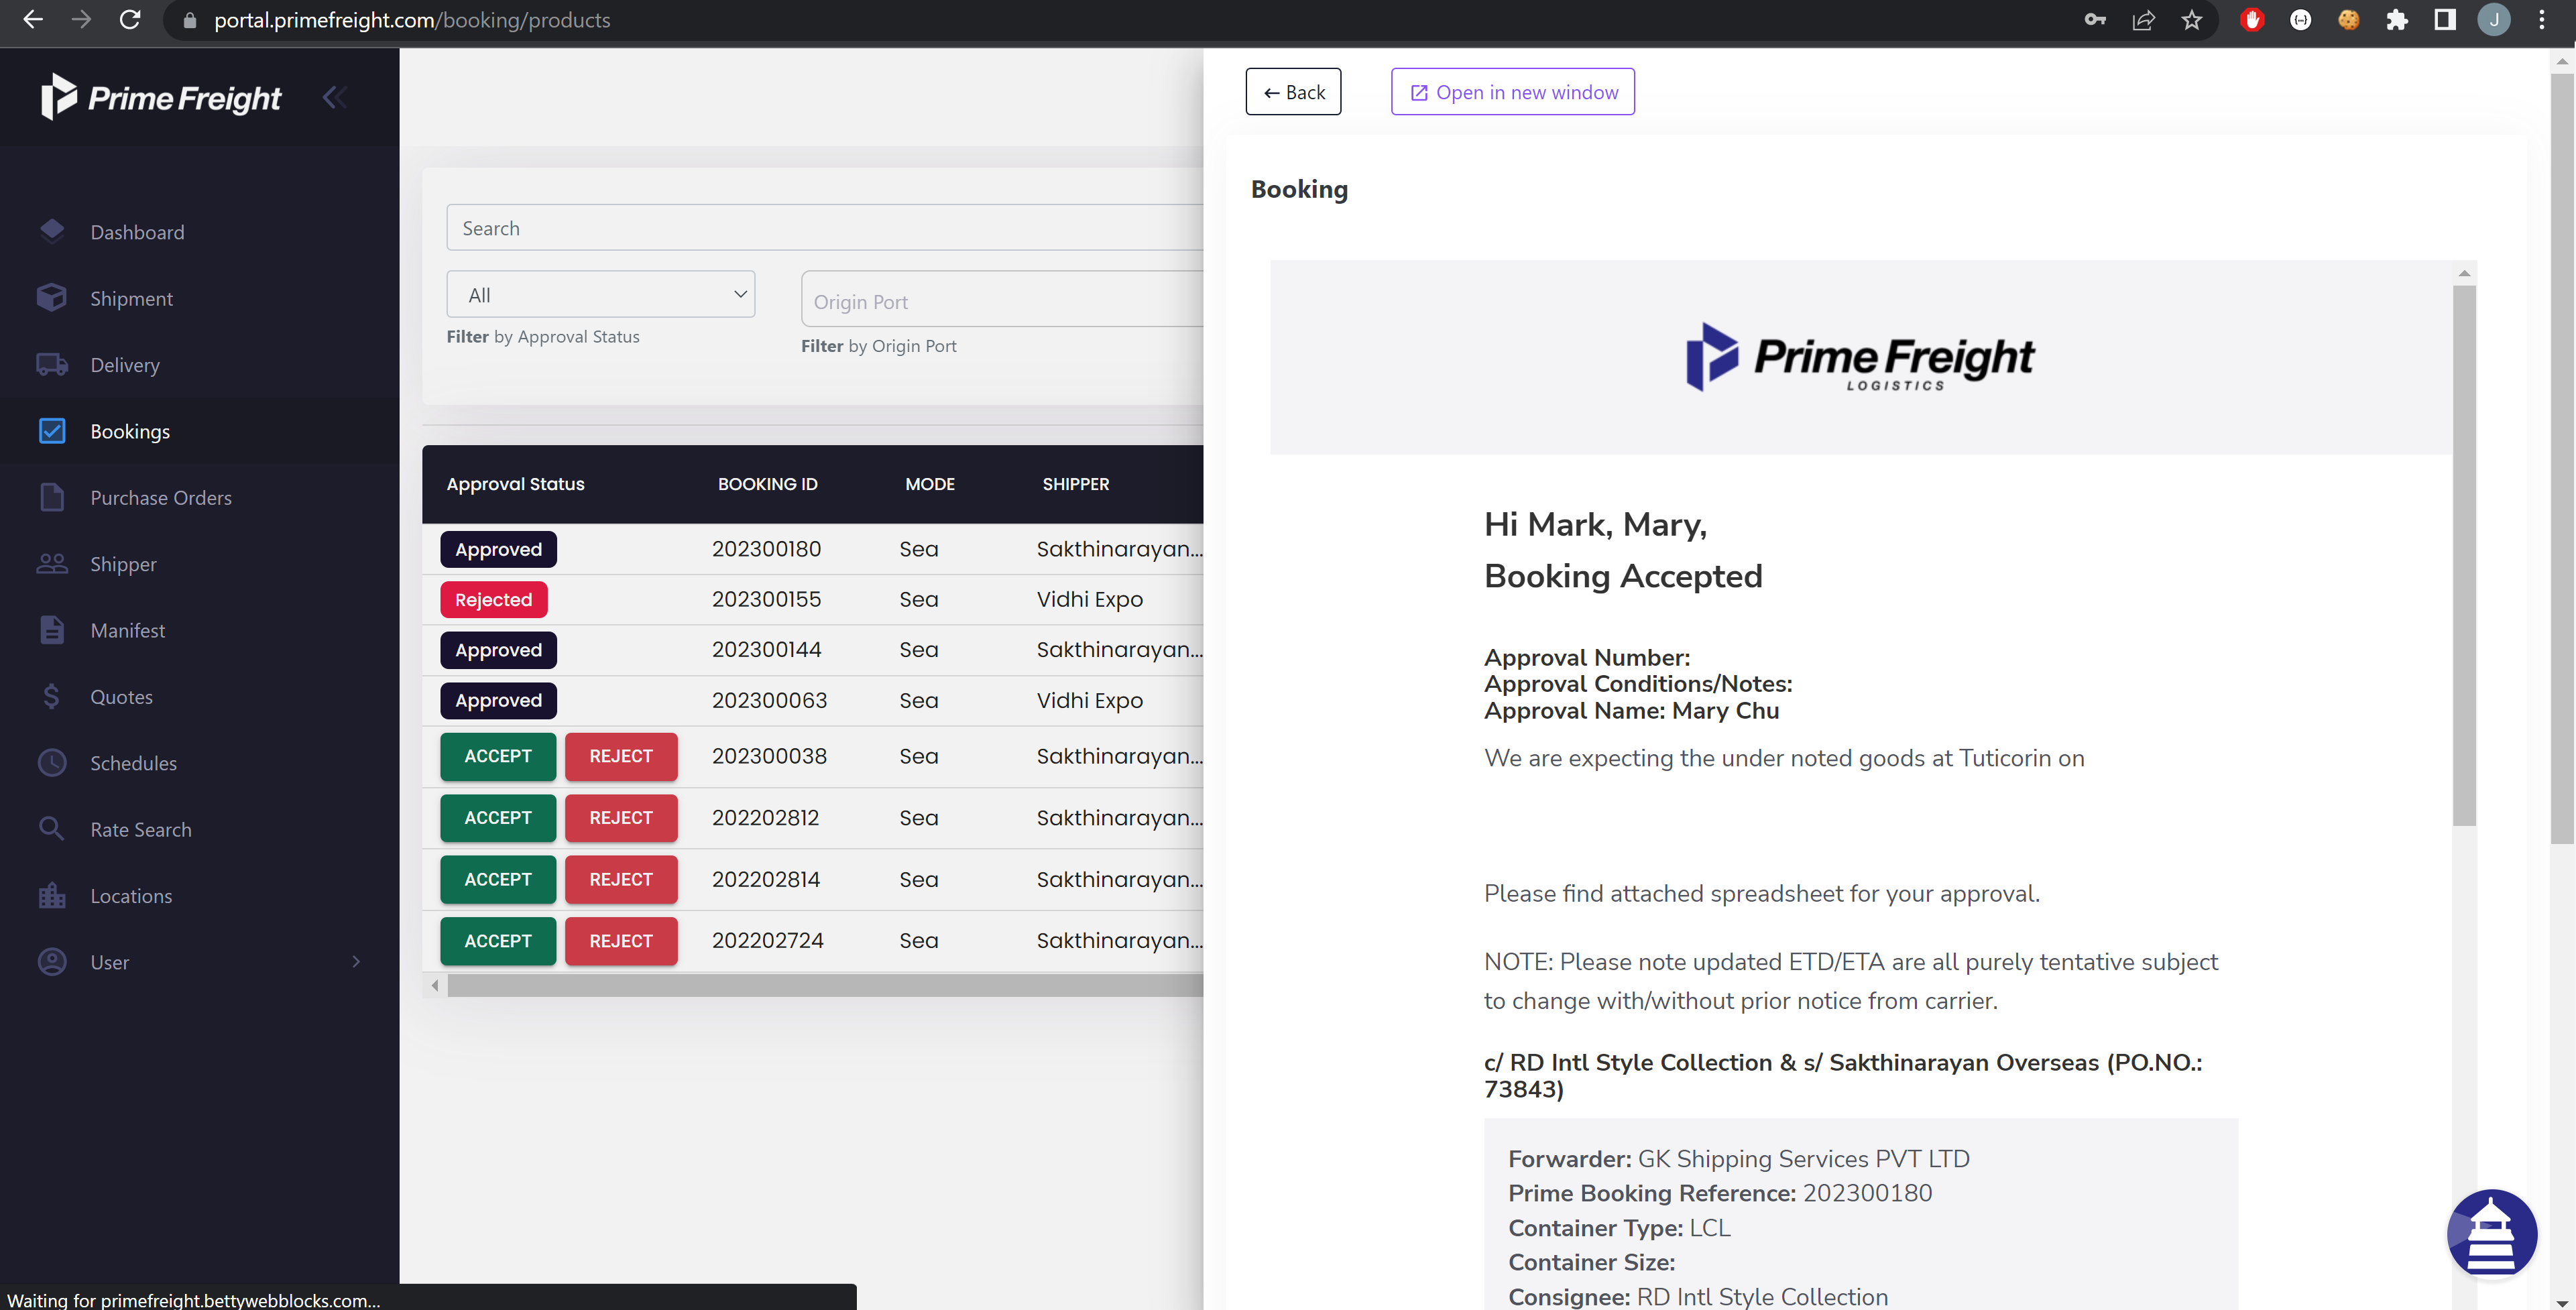Reject booking 202202724
Screen dimensions: 2576x1310
[621, 941]
